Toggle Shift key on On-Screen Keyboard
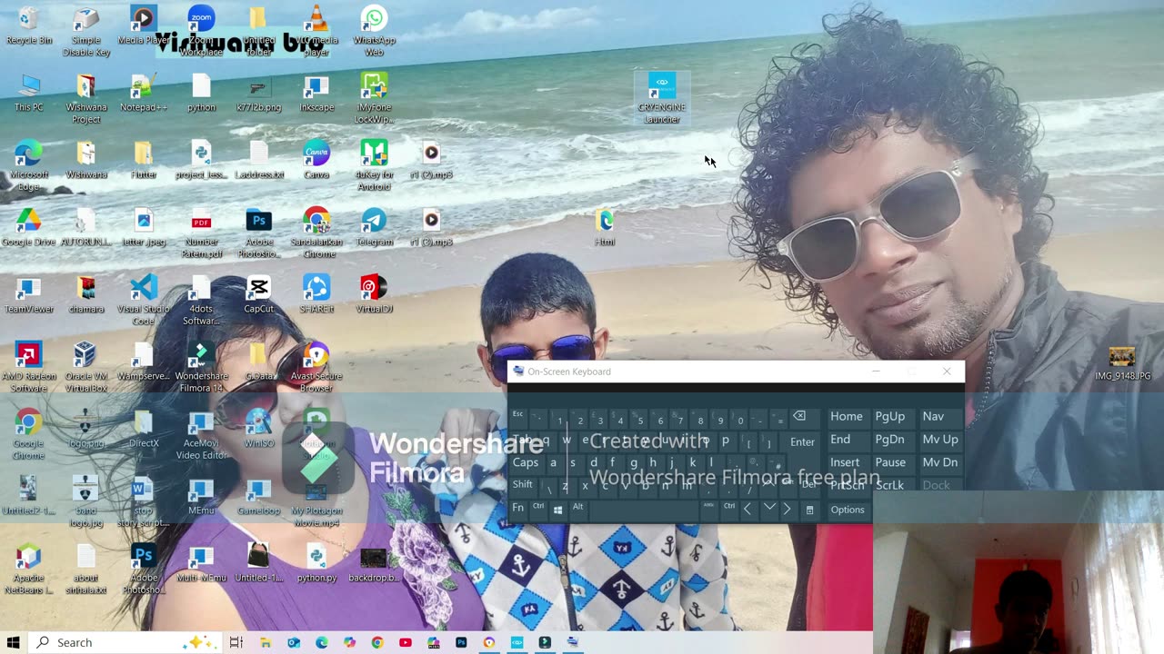 pyautogui.click(x=522, y=485)
